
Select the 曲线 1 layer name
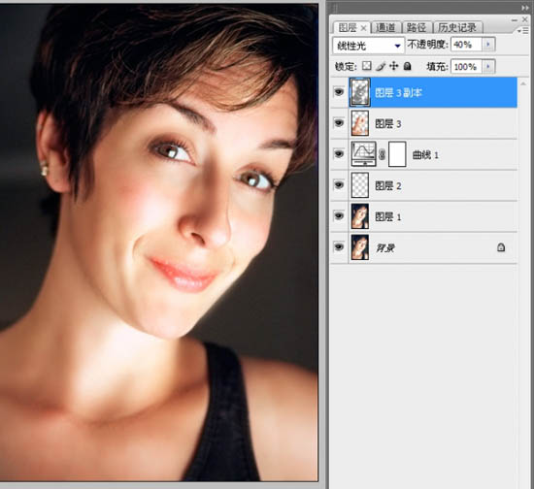pos(425,155)
